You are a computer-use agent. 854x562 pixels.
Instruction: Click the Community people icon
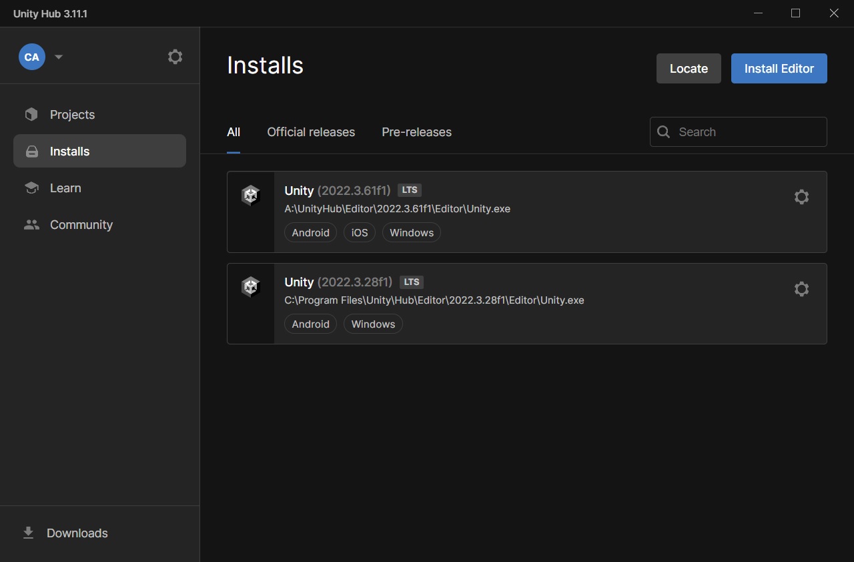coord(31,225)
